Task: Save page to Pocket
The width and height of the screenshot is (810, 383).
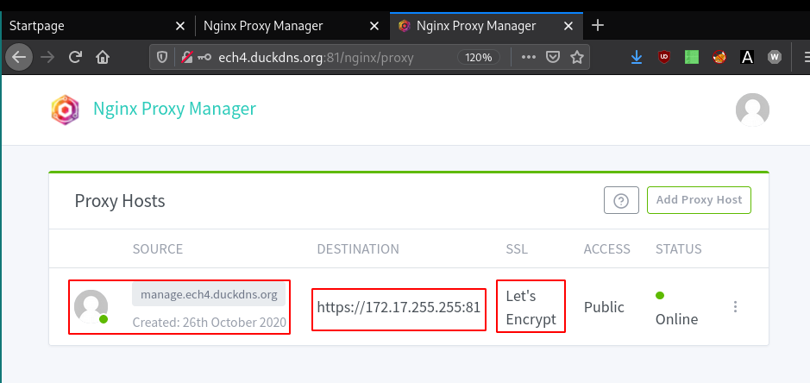Action: tap(554, 58)
